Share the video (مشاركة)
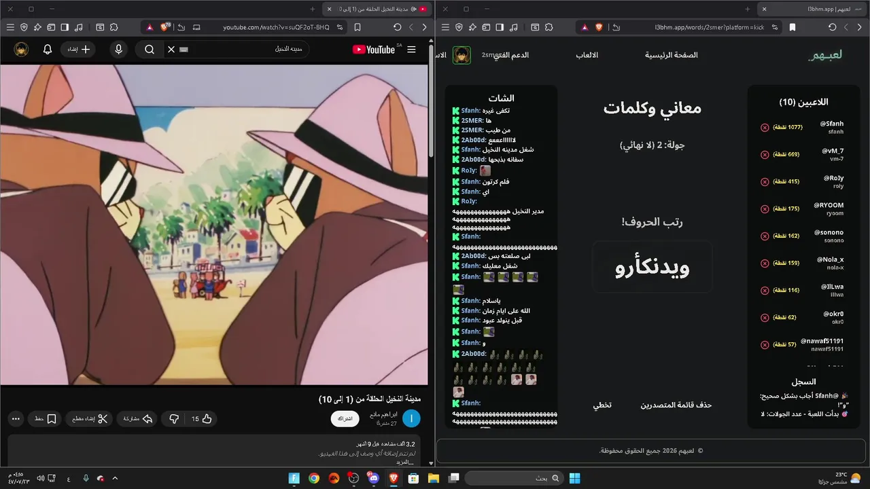This screenshot has height=489, width=870. point(137,419)
